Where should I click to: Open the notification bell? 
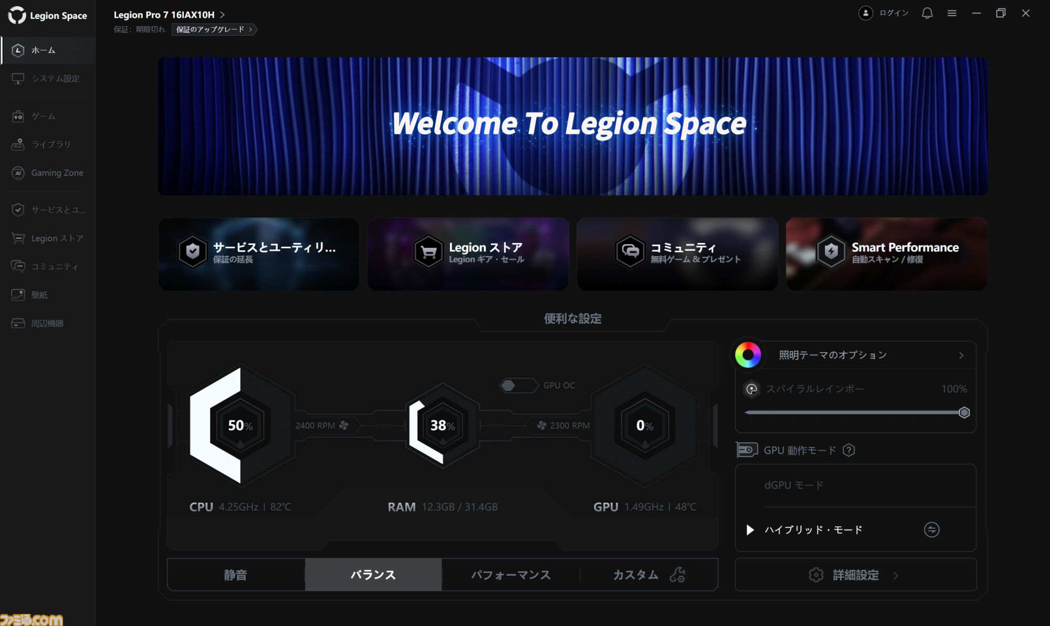click(927, 13)
